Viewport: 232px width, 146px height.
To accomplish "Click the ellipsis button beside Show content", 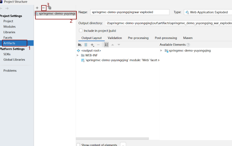I will click(123, 144).
